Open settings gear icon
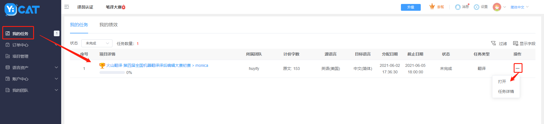This screenshot has width=544, height=124. [477, 7]
